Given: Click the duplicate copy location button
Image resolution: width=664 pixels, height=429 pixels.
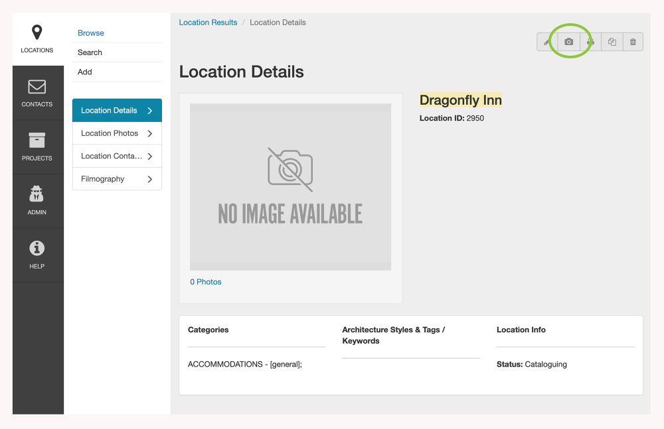Looking at the screenshot, I should pyautogui.click(x=612, y=42).
